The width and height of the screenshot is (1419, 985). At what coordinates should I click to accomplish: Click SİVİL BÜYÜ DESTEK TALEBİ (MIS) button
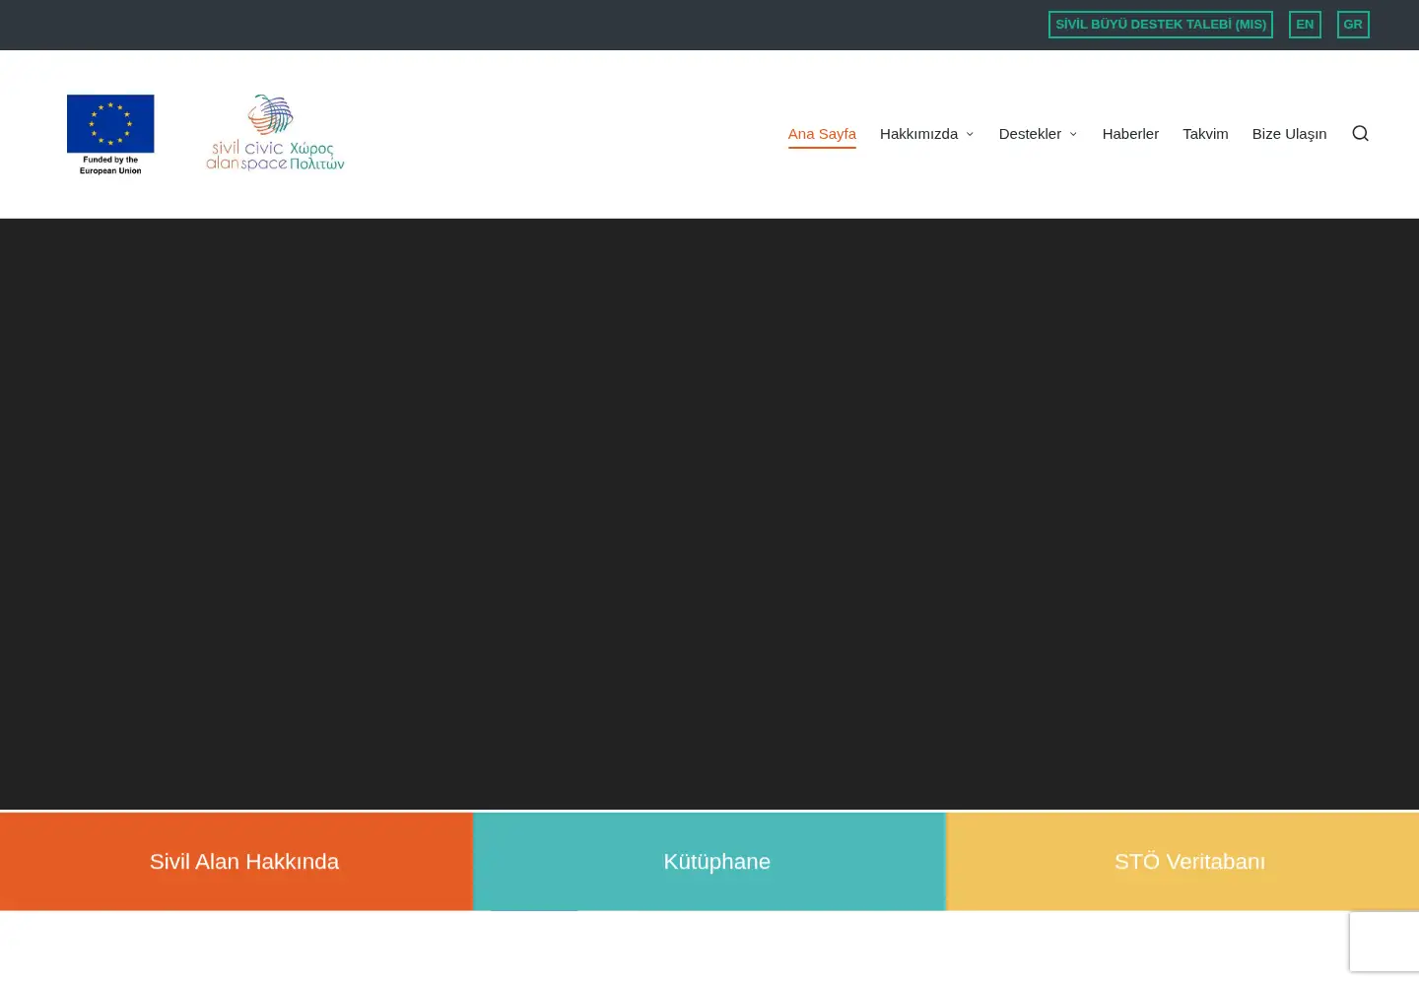1161,25
